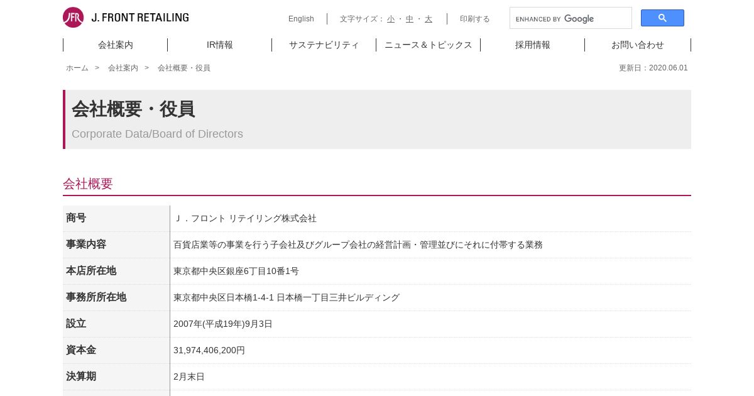Screen dimensions: 754x396
Task: Select address 東京都中央区銀座6丁目10番1号
Action: click(x=236, y=271)
